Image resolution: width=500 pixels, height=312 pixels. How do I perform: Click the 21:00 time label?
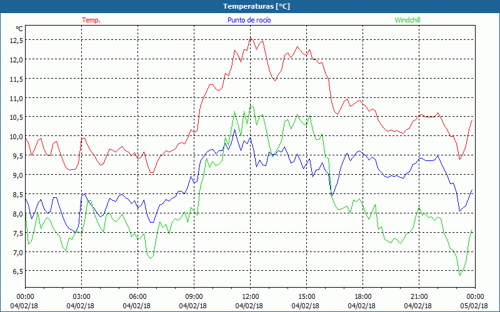click(x=419, y=297)
